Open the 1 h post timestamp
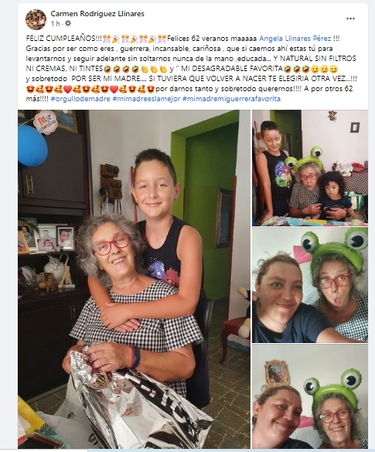 (55, 24)
